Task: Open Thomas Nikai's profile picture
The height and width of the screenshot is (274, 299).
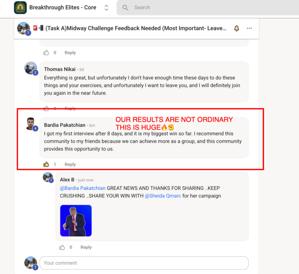Action: [x=31, y=68]
